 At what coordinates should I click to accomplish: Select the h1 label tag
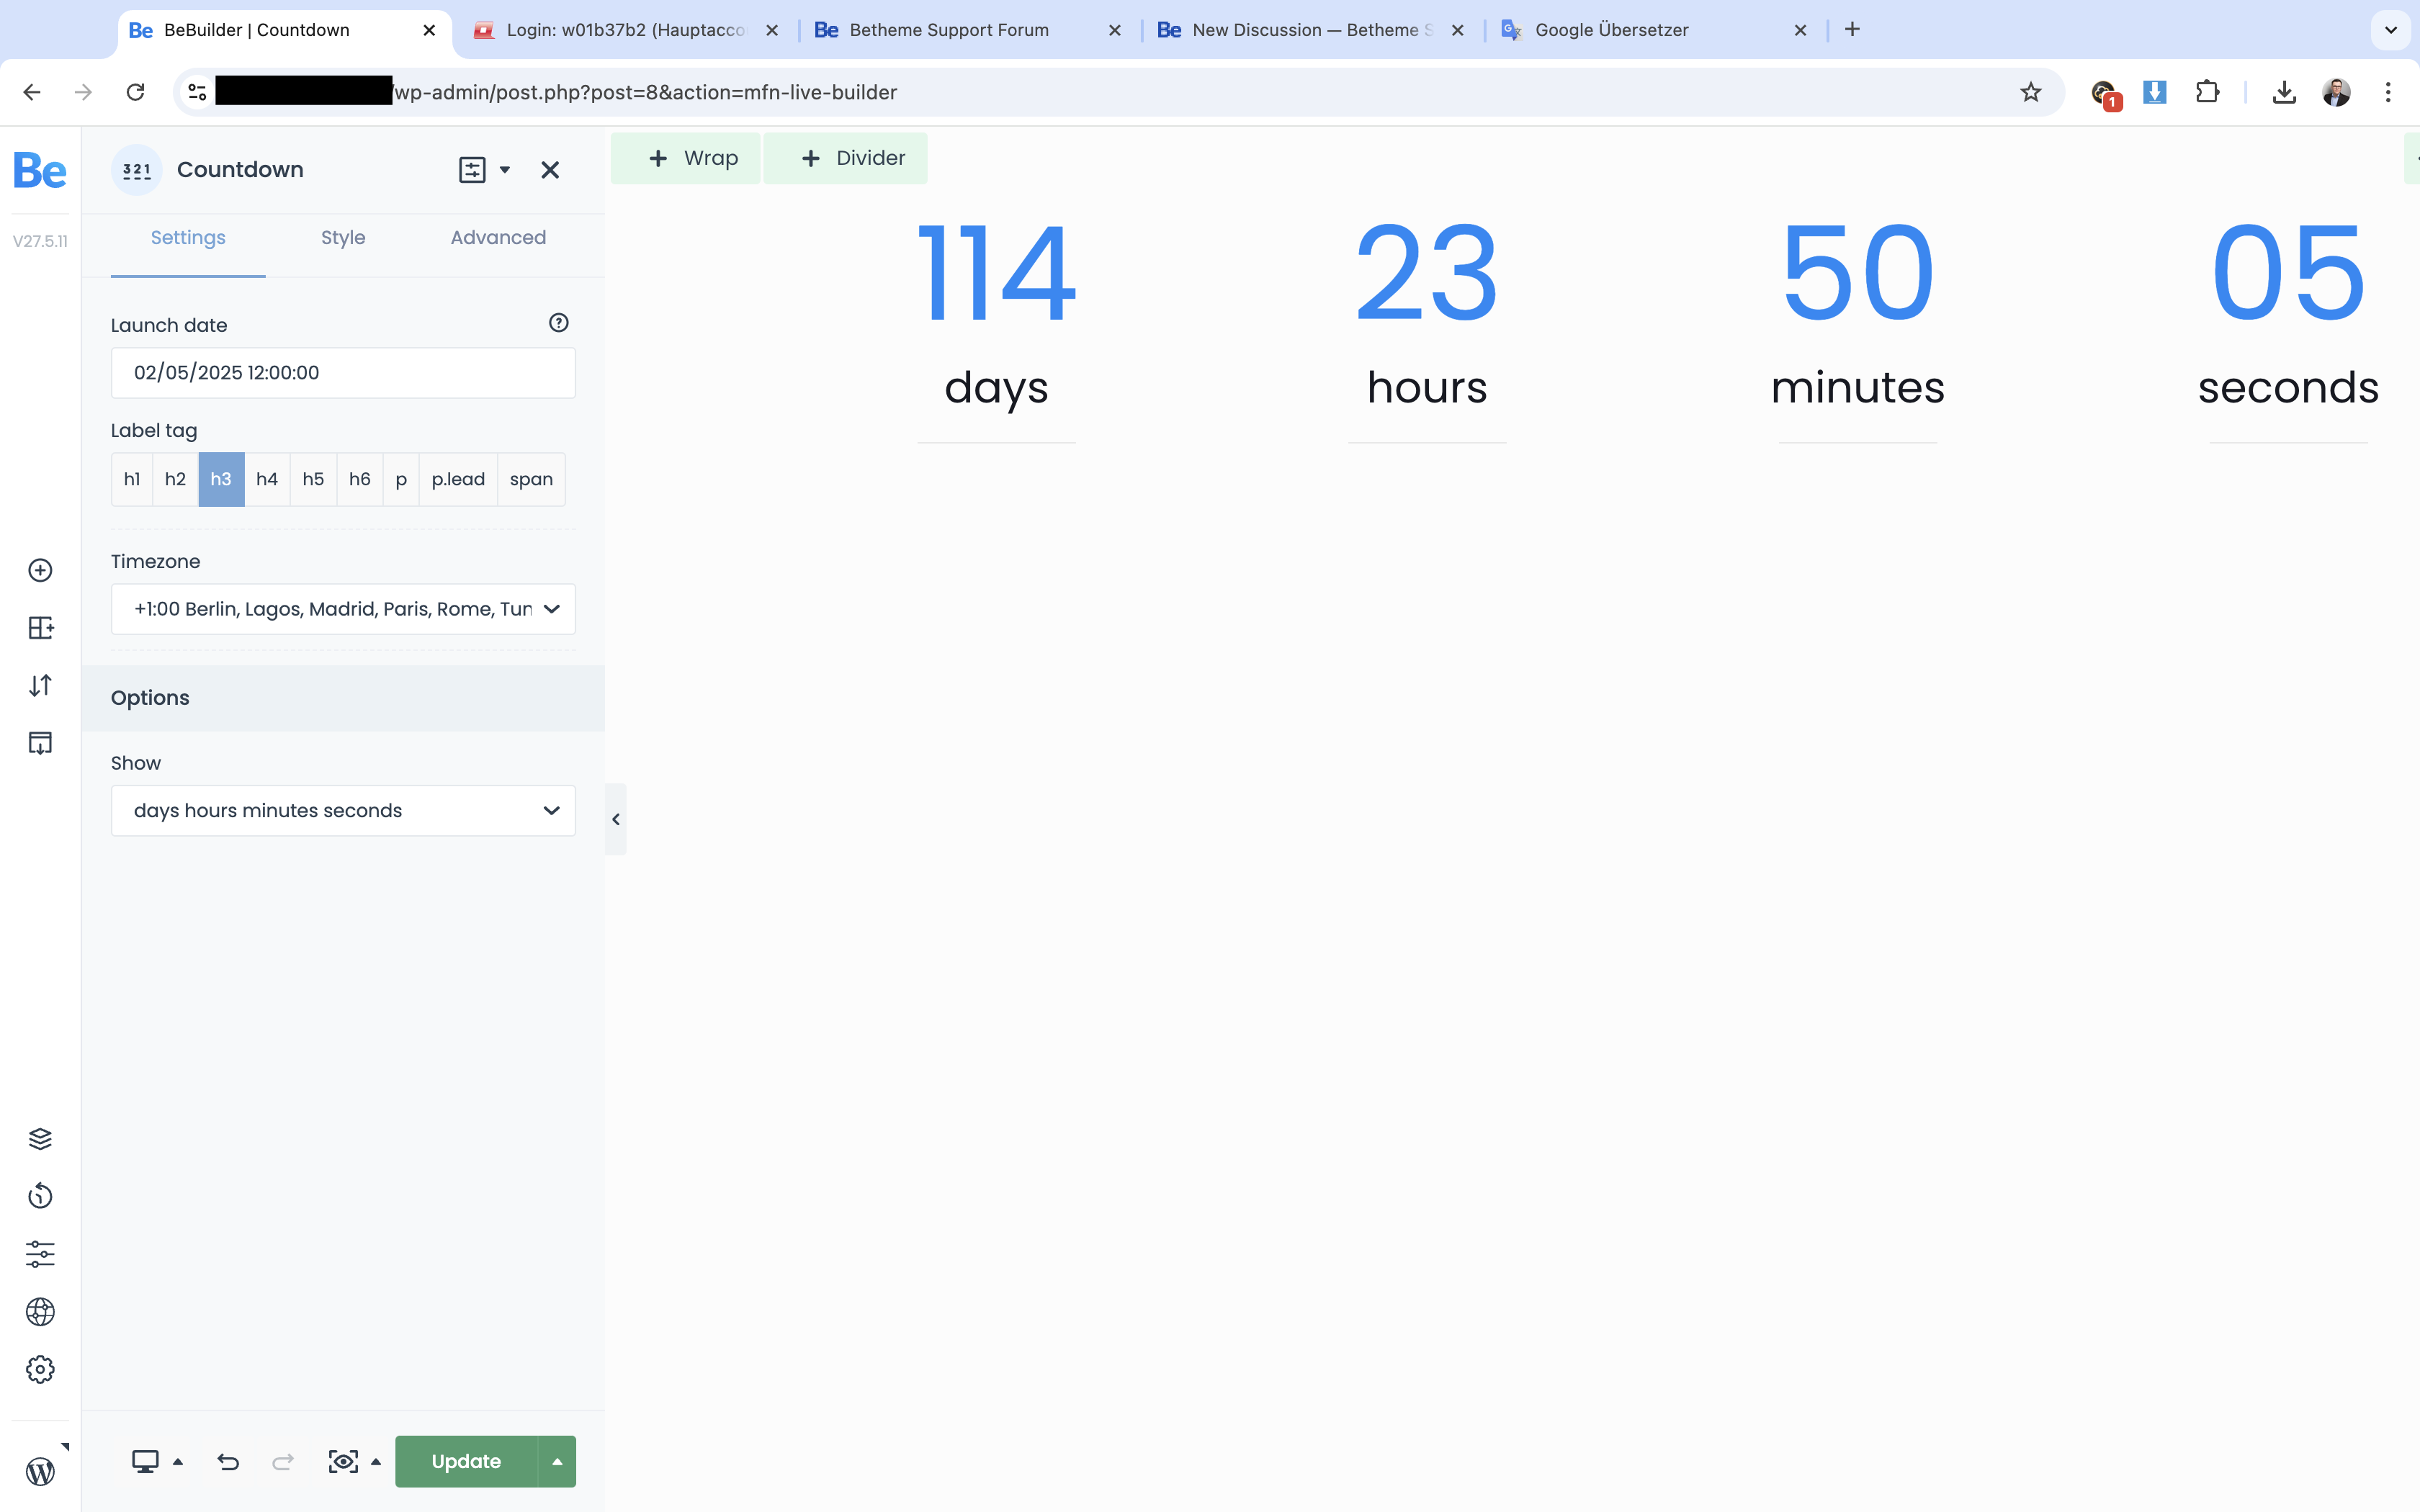[132, 479]
